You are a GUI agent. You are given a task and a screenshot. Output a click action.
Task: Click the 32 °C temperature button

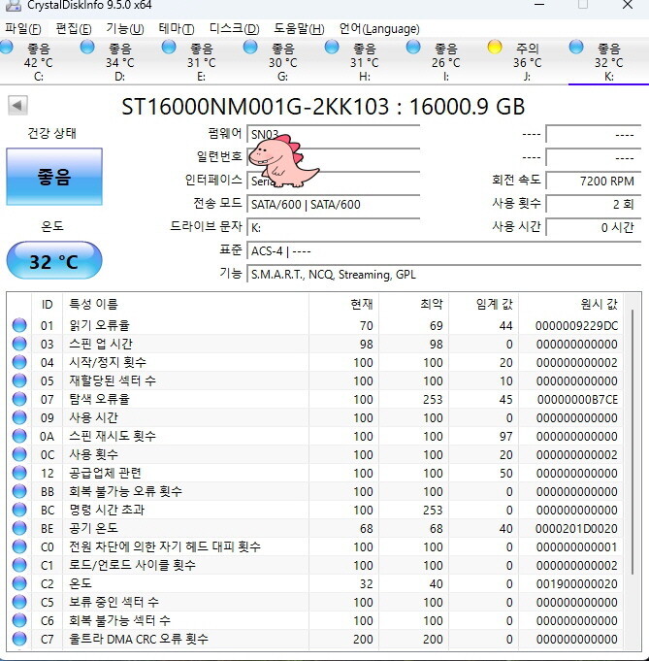pos(54,260)
